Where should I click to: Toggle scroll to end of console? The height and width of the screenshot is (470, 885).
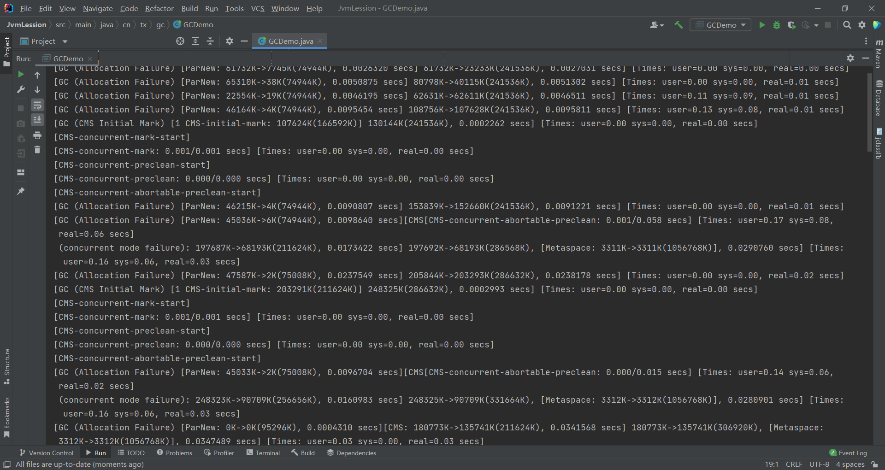pyautogui.click(x=37, y=120)
